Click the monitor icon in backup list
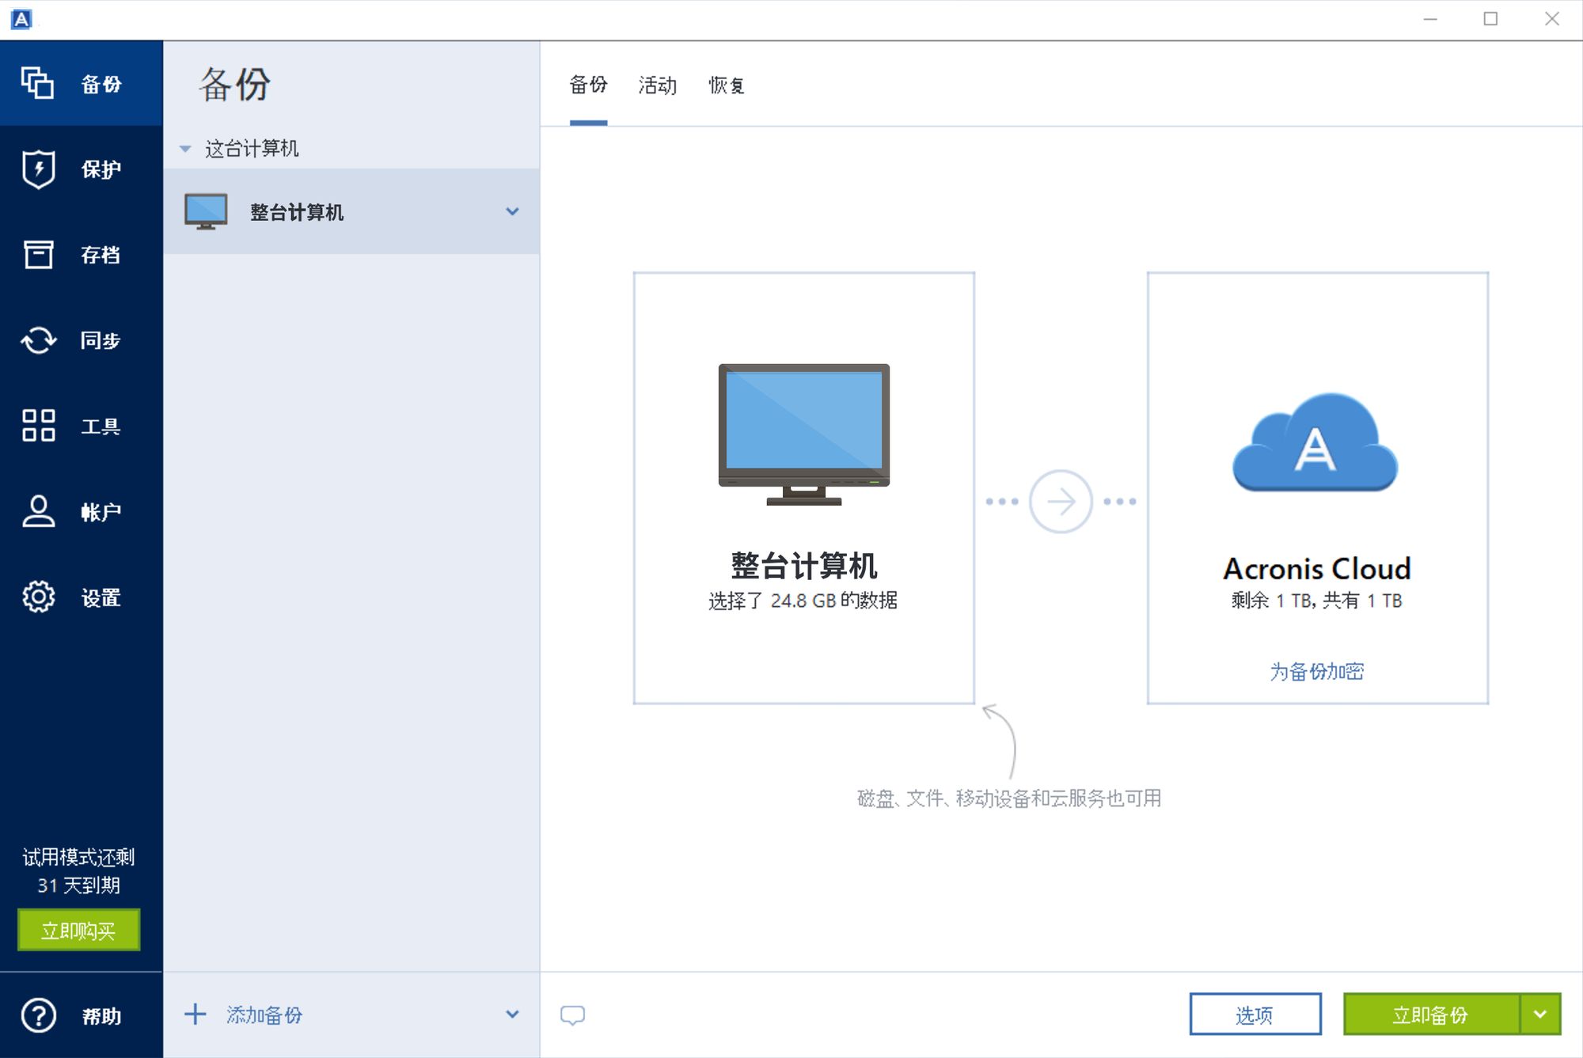The image size is (1583, 1058). pyautogui.click(x=206, y=211)
